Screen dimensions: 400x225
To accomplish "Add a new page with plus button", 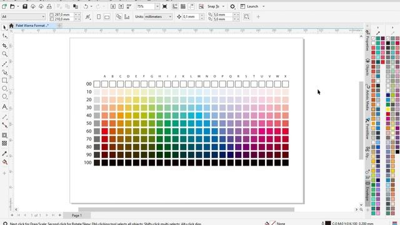I will pyautogui.click(x=60, y=215).
